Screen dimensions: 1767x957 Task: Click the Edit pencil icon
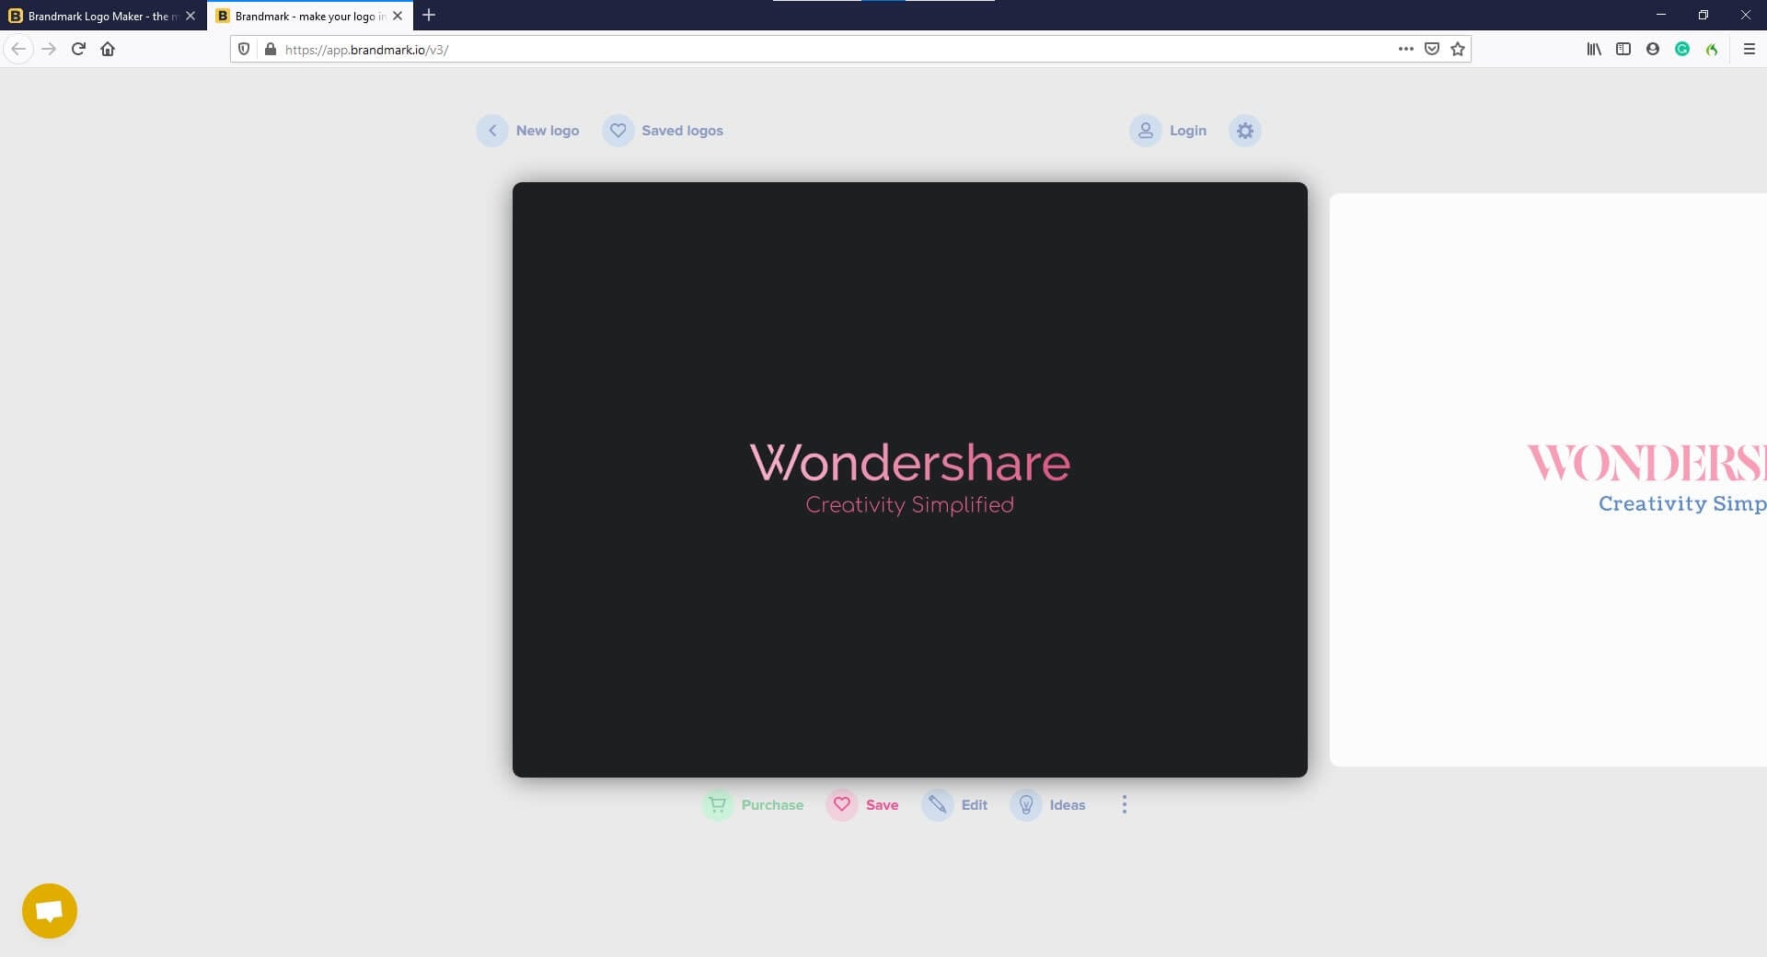click(938, 805)
